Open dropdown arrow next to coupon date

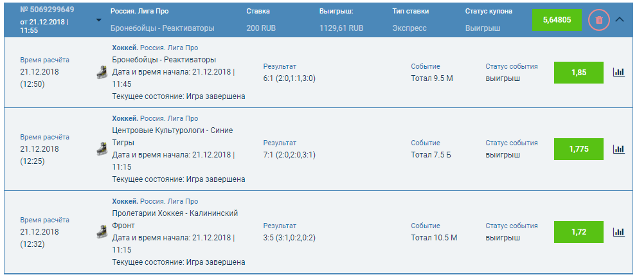(99, 20)
